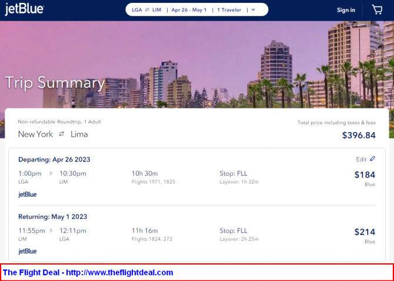Click the 11h 16m duration
This screenshot has height=281, width=394.
click(x=145, y=231)
